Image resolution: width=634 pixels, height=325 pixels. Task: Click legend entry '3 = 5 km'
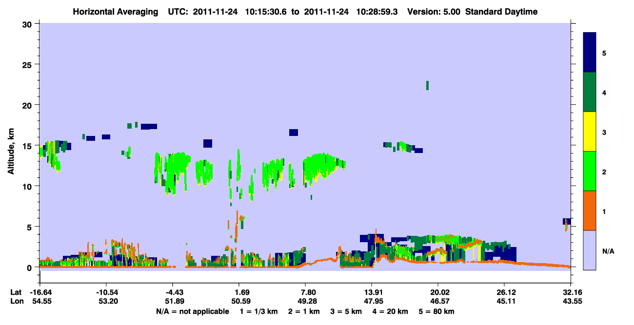[346, 311]
